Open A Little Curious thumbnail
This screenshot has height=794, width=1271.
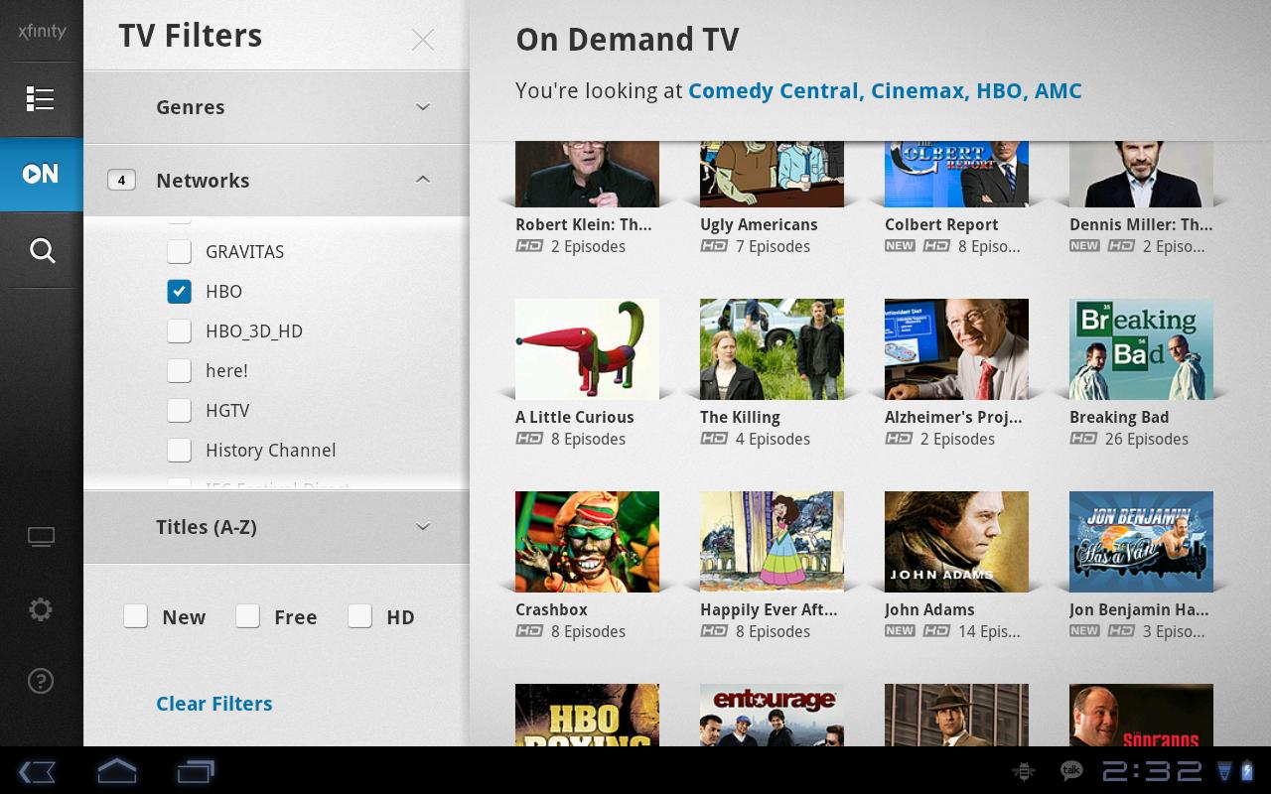587,349
